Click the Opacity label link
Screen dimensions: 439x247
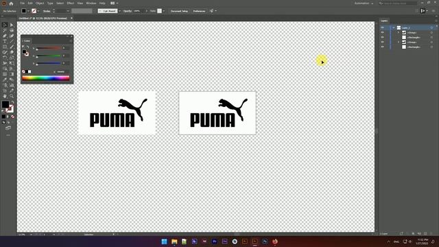pyautogui.click(x=128, y=11)
